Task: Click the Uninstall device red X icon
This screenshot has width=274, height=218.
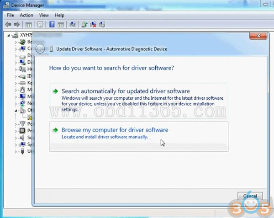Action: pyautogui.click(x=93, y=25)
